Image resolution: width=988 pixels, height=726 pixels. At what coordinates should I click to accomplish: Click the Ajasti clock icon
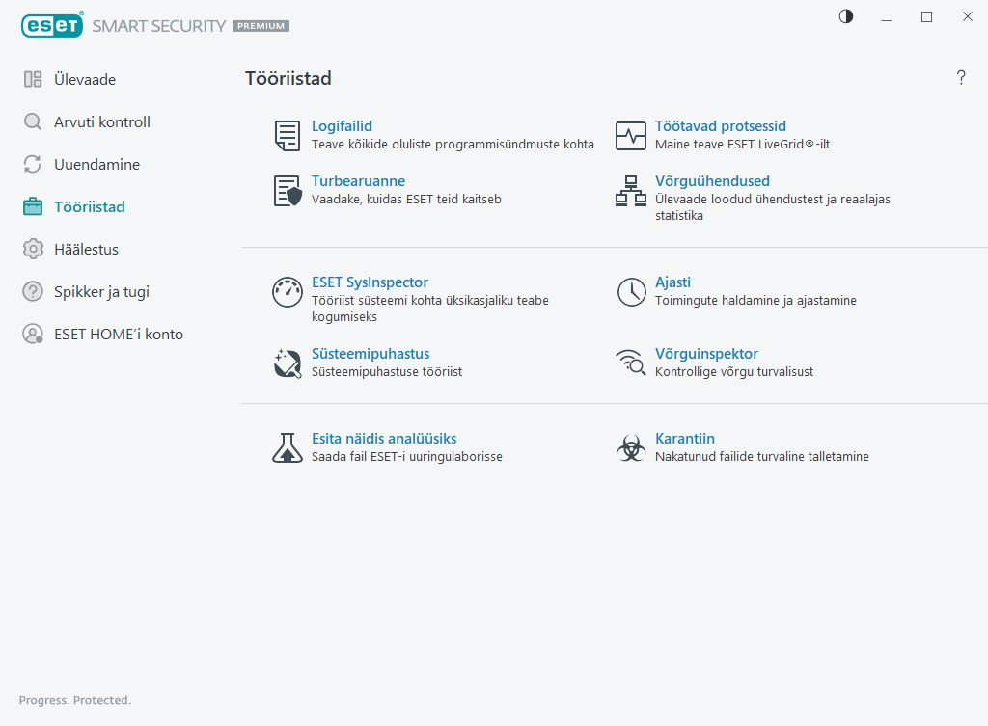point(631,292)
